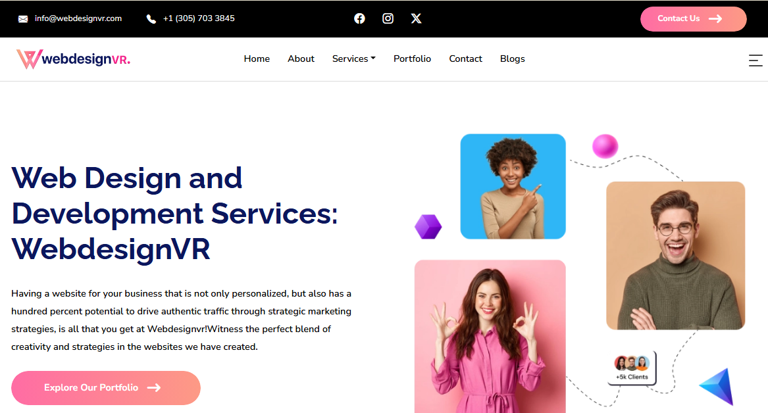The height and width of the screenshot is (413, 768).
Task: Click the info@webdesignvr.com email link
Action: [78, 18]
